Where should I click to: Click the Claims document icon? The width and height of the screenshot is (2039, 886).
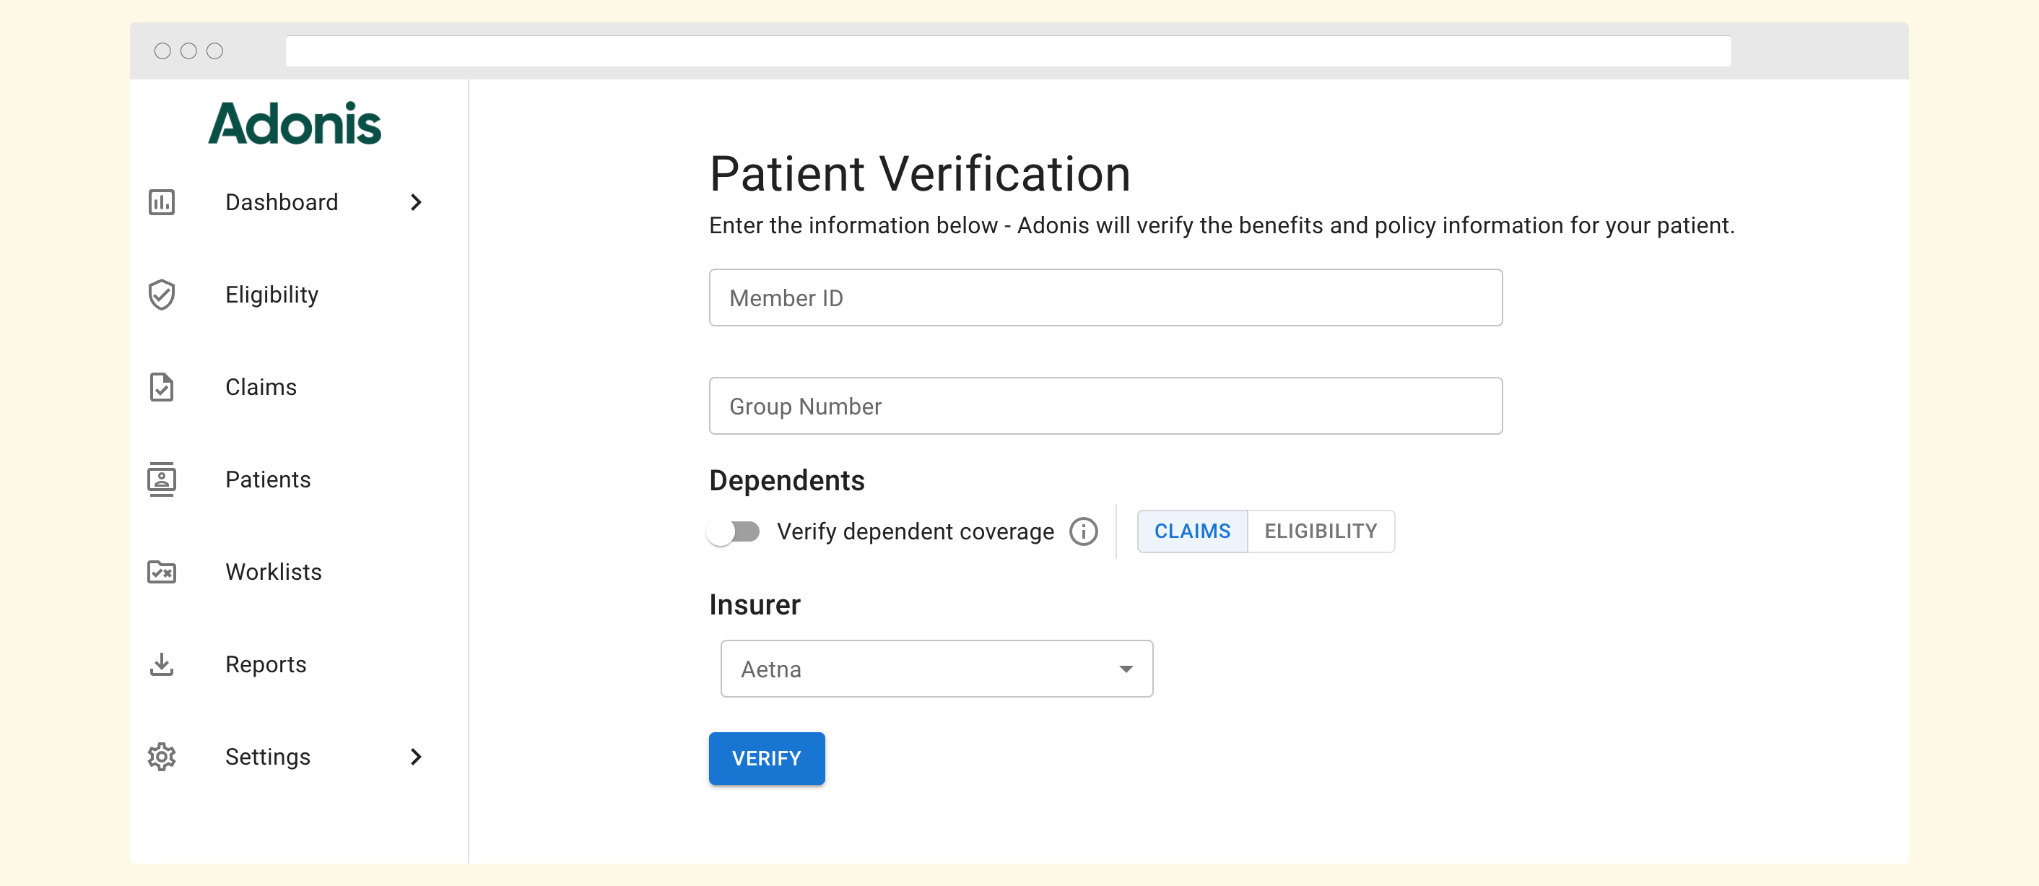tap(162, 387)
